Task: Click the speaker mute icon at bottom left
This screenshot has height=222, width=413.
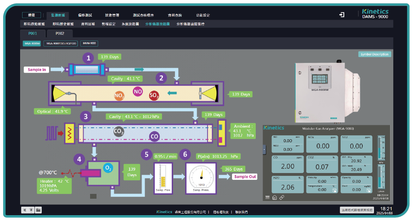Action: click(25, 210)
